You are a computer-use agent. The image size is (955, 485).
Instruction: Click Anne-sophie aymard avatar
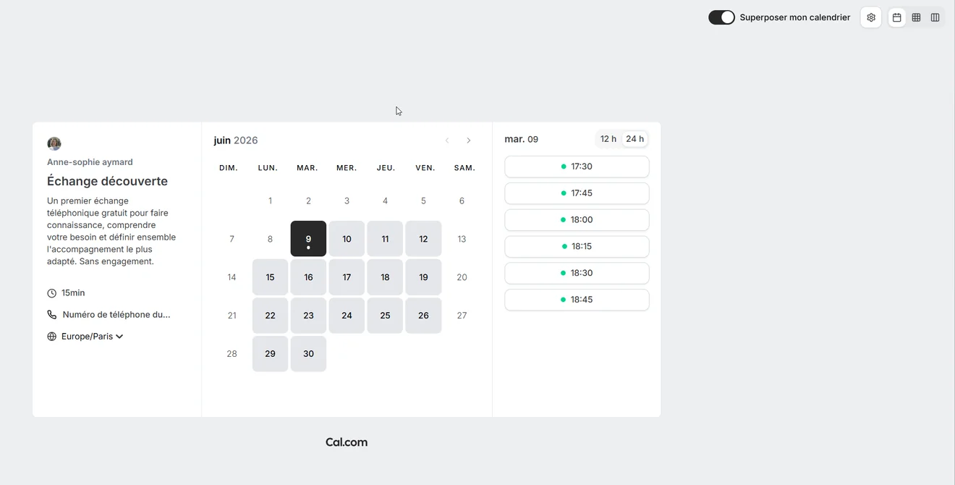pyautogui.click(x=54, y=143)
